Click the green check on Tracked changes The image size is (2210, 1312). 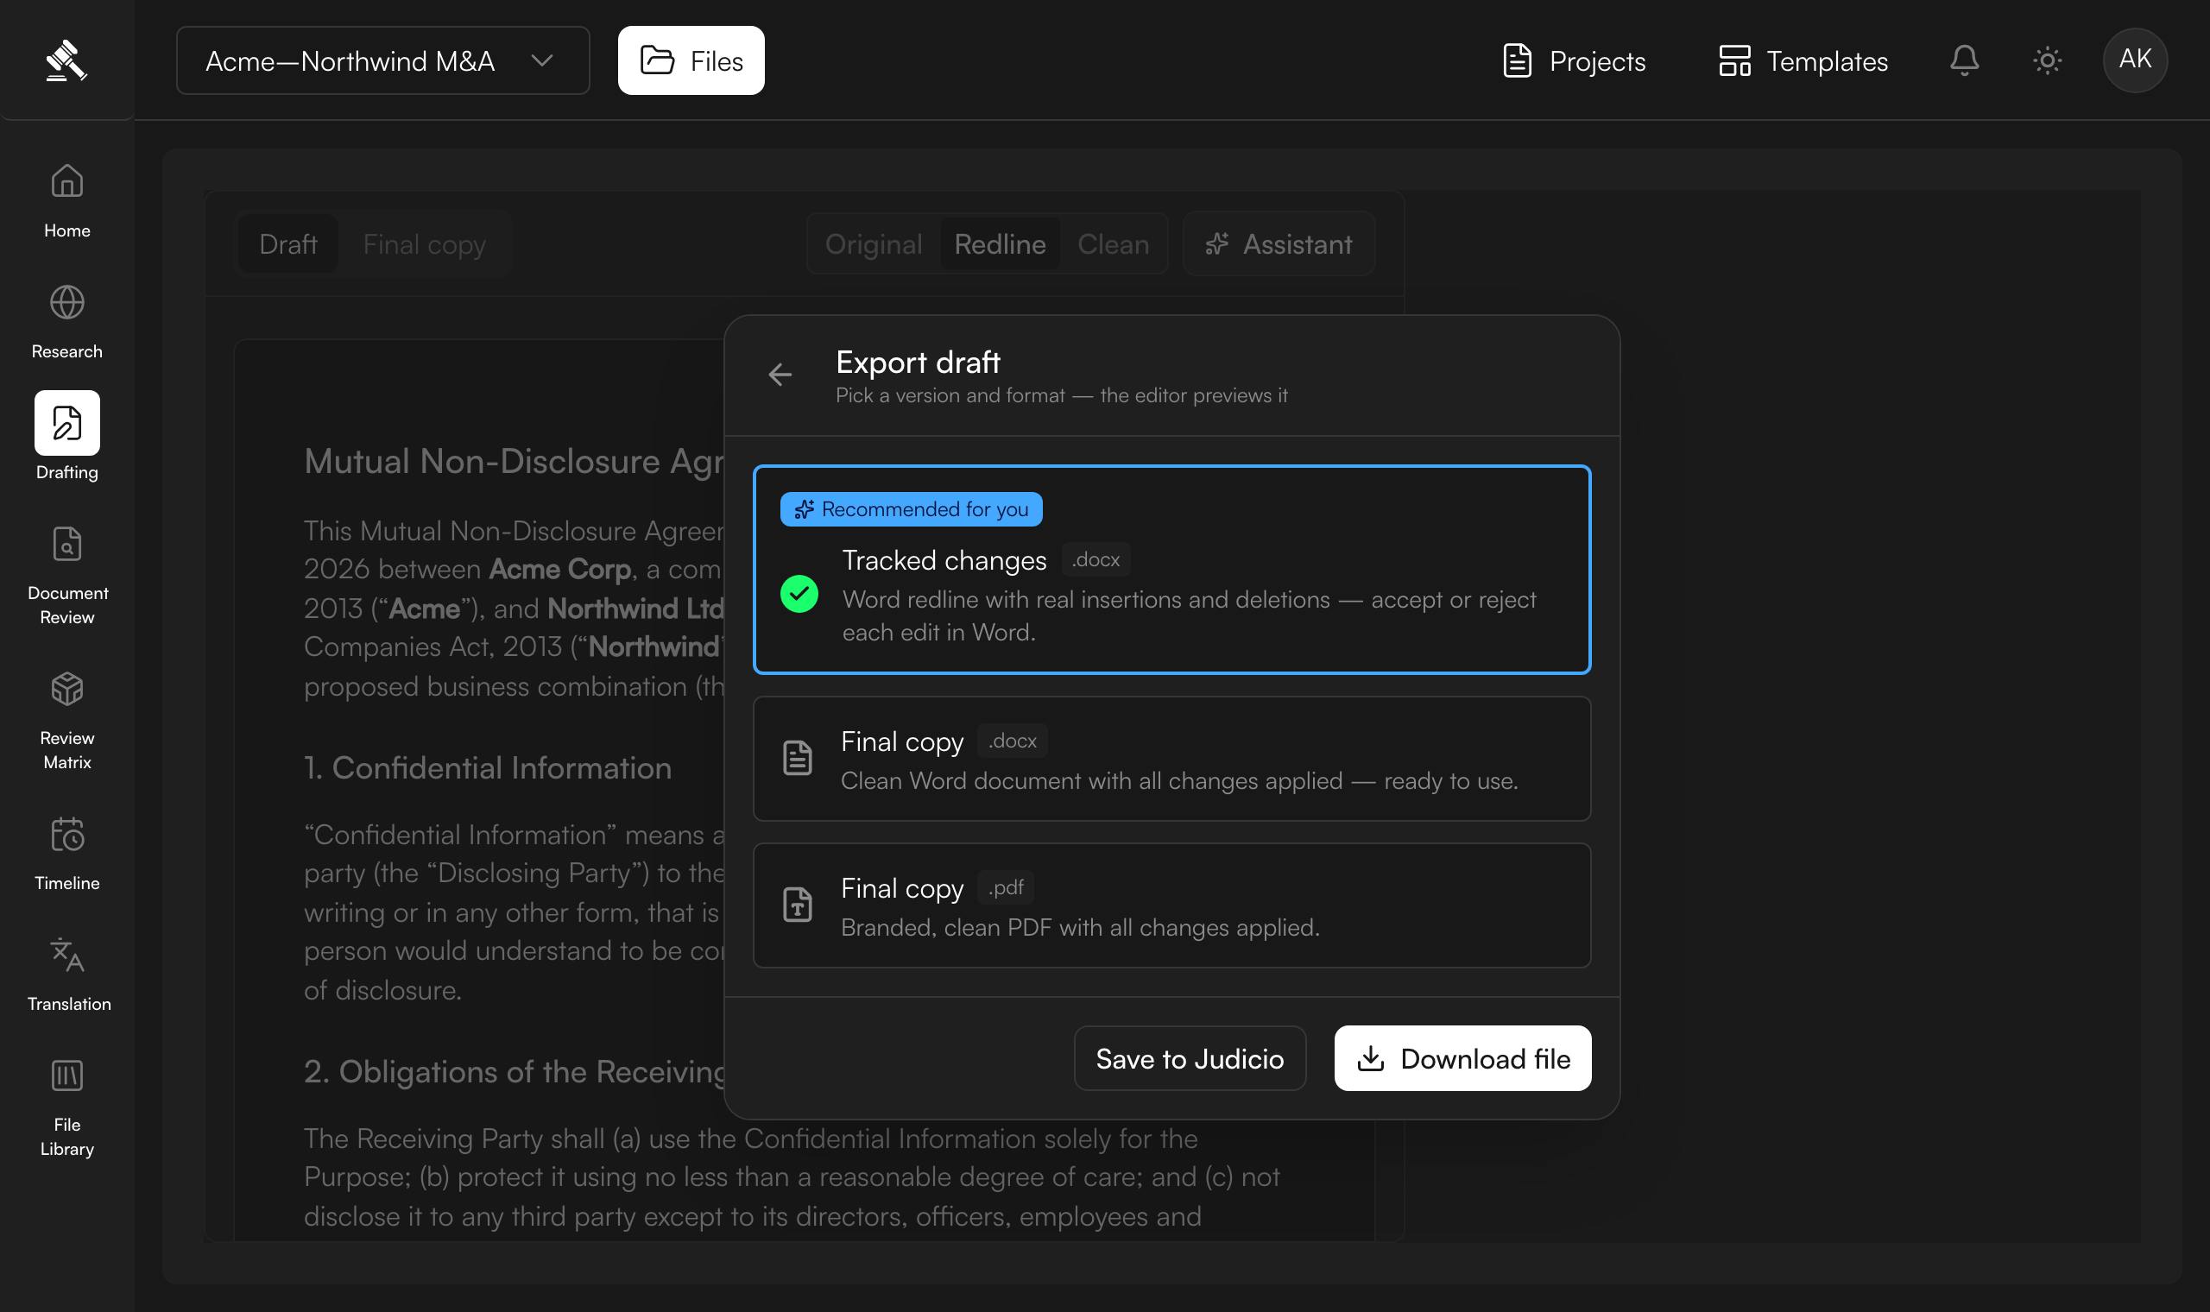pos(799,594)
